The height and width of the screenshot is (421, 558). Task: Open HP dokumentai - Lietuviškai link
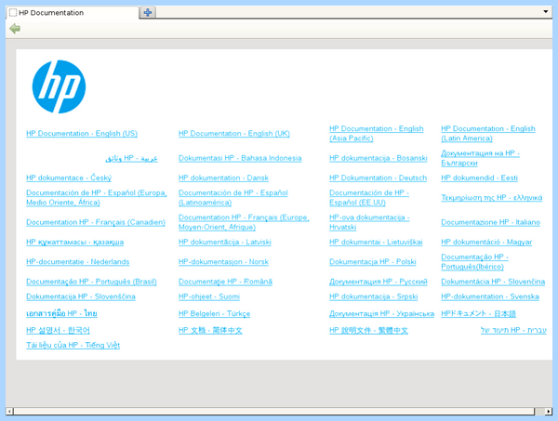click(376, 243)
